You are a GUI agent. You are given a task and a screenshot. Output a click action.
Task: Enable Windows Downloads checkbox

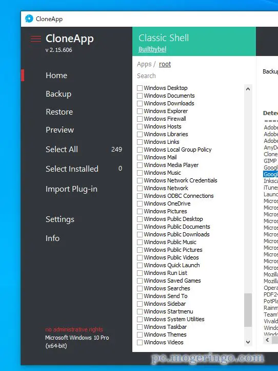pos(140,103)
